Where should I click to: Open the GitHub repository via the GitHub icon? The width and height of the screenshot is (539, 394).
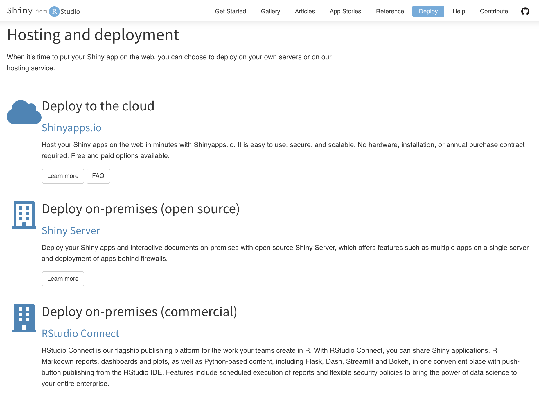[x=526, y=11]
